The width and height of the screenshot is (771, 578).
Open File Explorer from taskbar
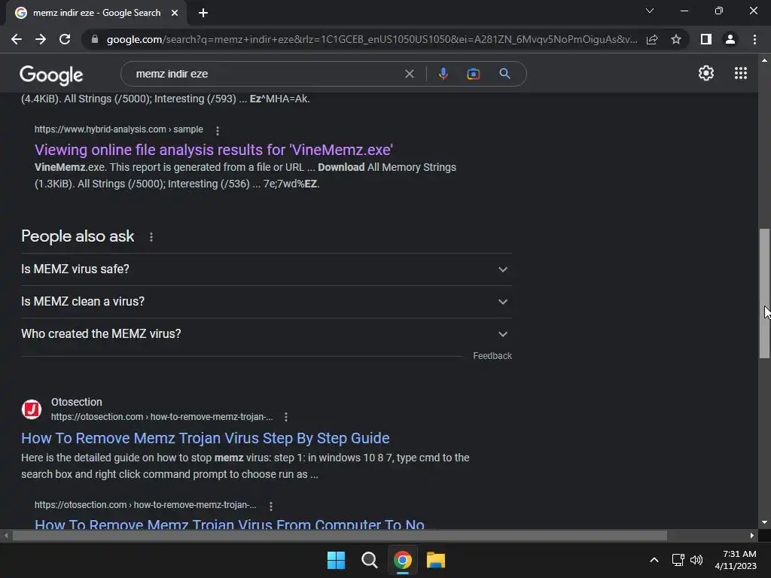[x=436, y=560]
